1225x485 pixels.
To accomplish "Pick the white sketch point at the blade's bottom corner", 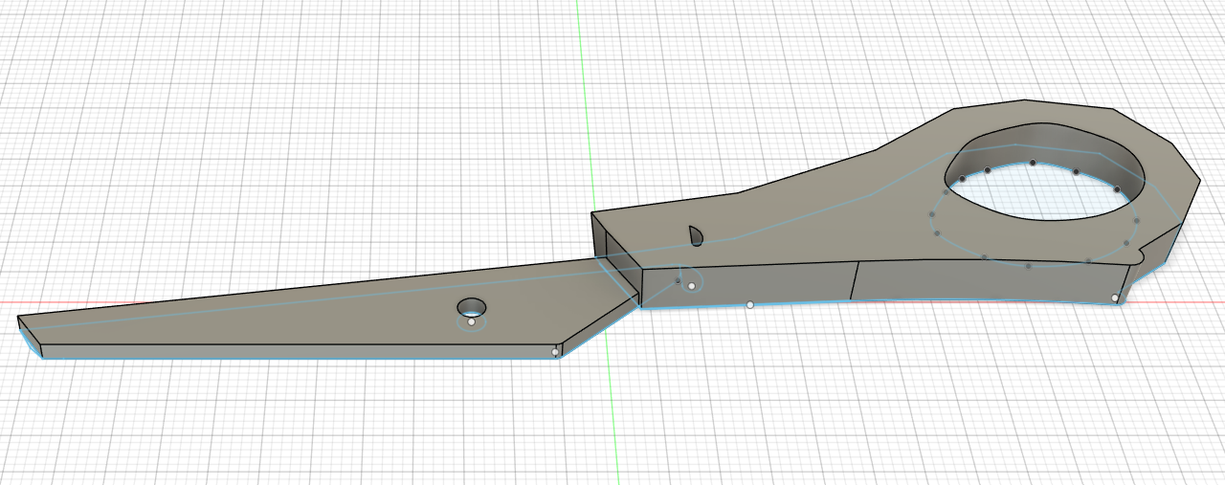I will coord(555,352).
